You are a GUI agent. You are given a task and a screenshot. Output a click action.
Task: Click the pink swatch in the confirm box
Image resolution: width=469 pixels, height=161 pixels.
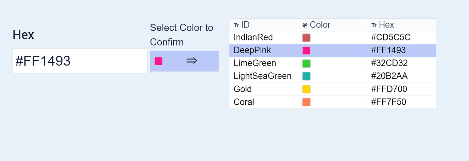(x=158, y=61)
